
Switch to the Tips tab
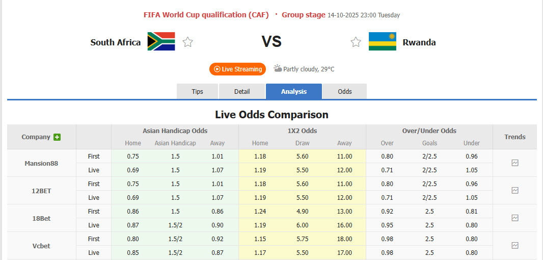[197, 92]
